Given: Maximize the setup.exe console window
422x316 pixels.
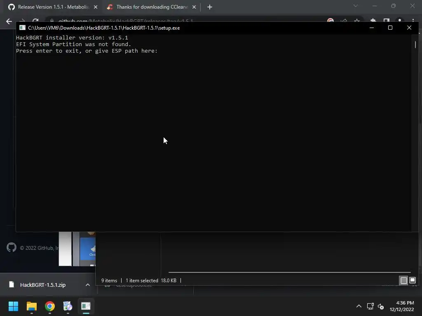Looking at the screenshot, I should (390, 28).
